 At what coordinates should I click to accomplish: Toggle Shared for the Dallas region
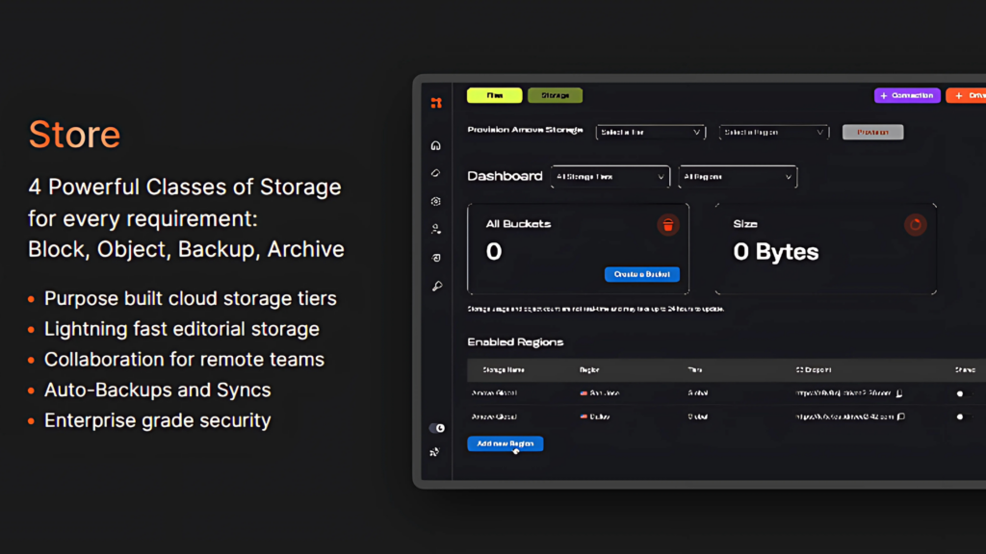pyautogui.click(x=960, y=417)
